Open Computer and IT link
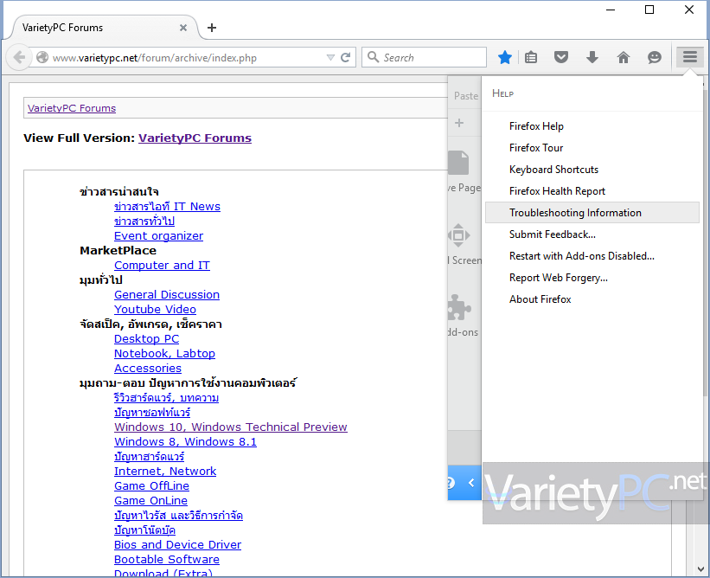The width and height of the screenshot is (710, 578). tap(162, 266)
